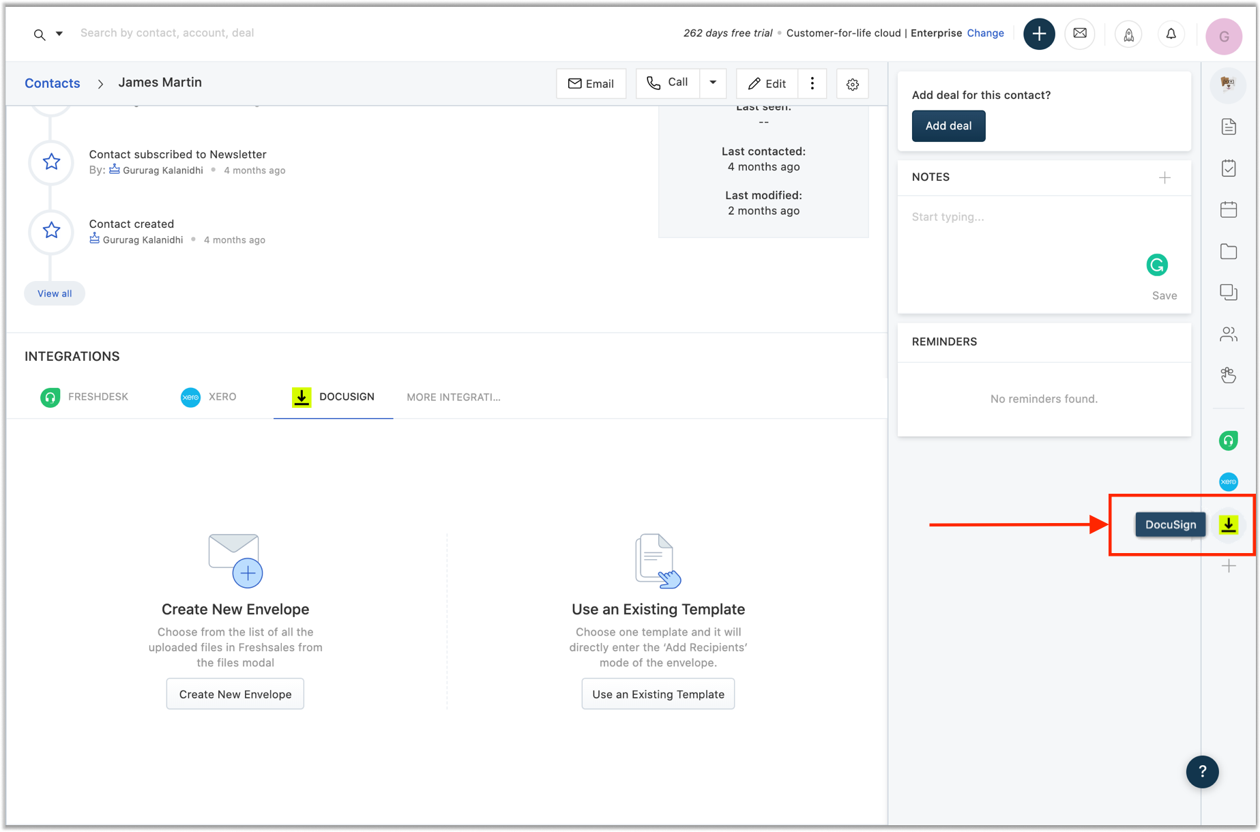Viewport: 1260px width, 832px height.
Task: Click the NOTES panel heading
Action: click(x=931, y=177)
